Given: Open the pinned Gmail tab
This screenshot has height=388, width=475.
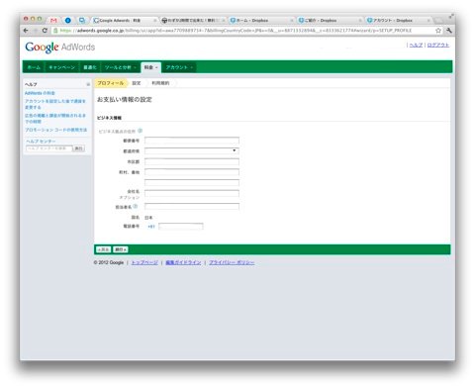Looking at the screenshot, I should point(53,21).
